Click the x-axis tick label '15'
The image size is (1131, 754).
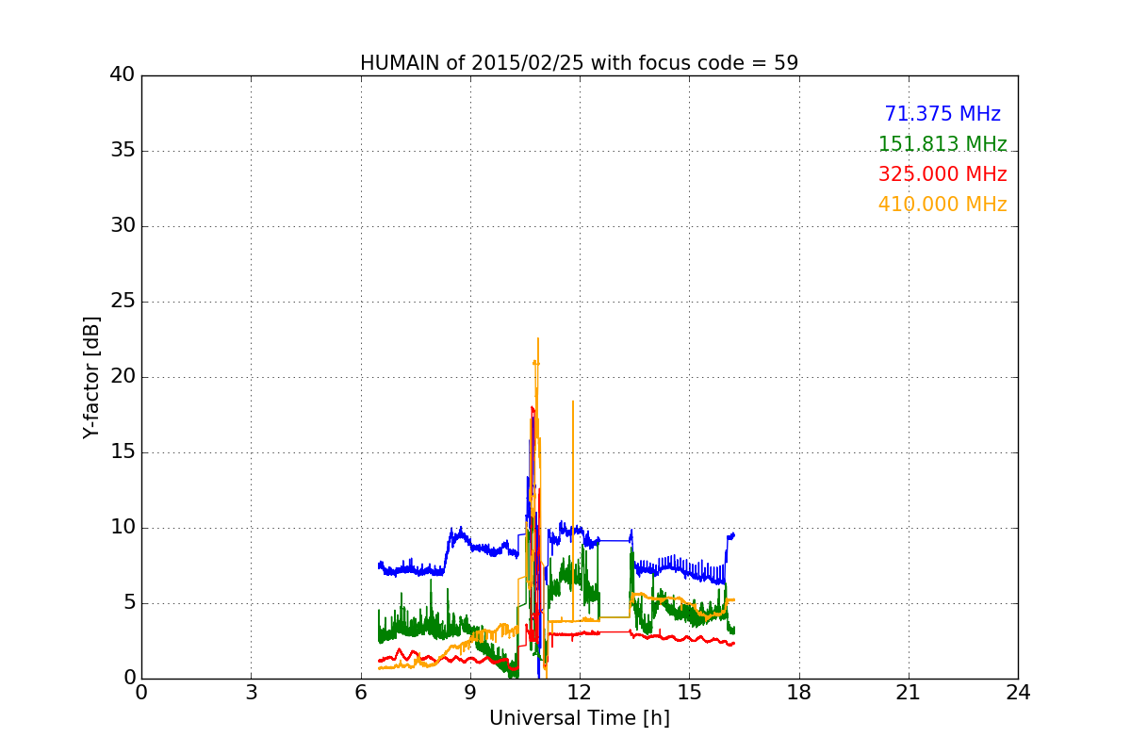(689, 693)
